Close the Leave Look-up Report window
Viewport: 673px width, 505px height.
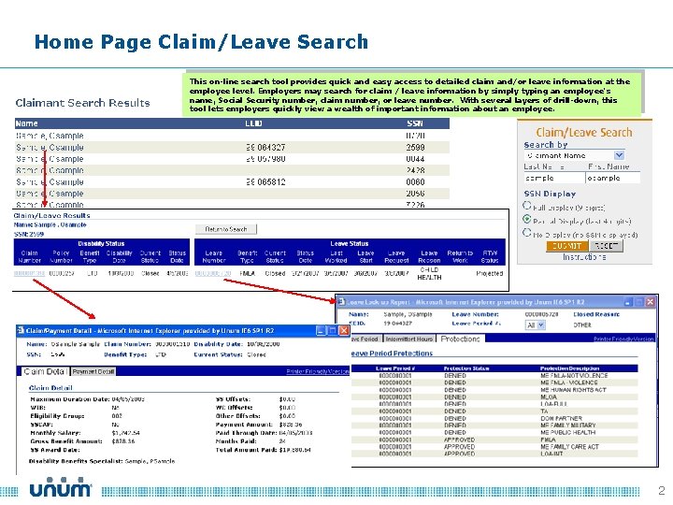(x=651, y=302)
